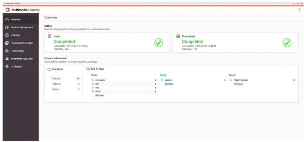Click the Transcoding icon in sidebar
This screenshot has height=142, width=304.
[x=7, y=51]
